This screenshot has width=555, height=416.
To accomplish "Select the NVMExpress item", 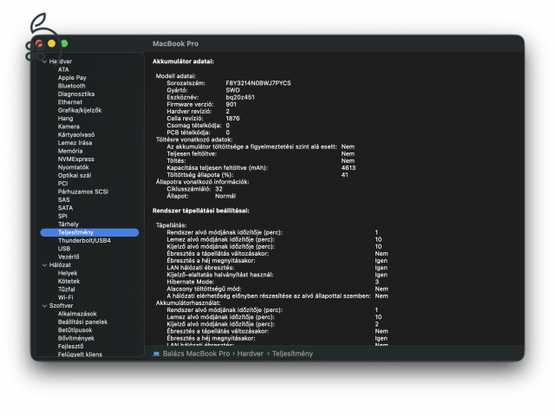I will coord(75,159).
